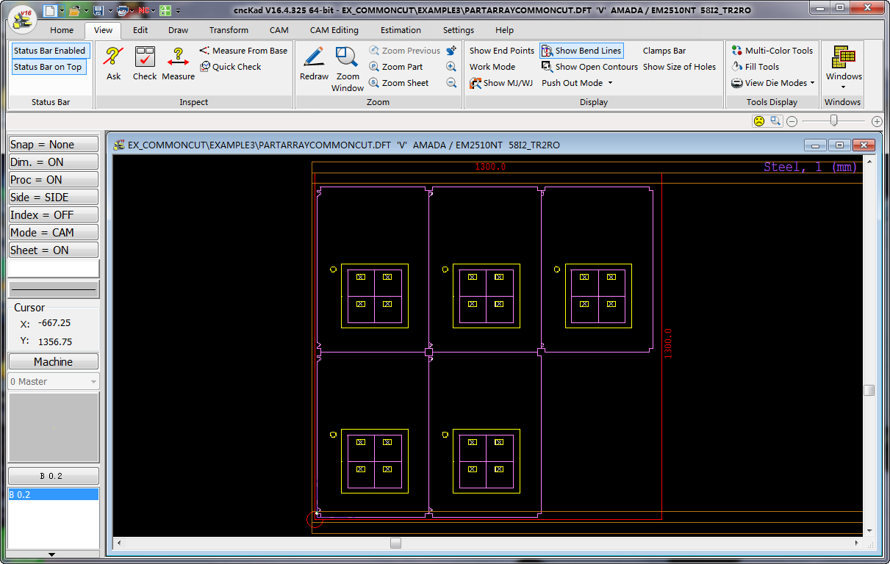The width and height of the screenshot is (890, 564).
Task: Run the Check inspection tool
Action: click(x=145, y=63)
